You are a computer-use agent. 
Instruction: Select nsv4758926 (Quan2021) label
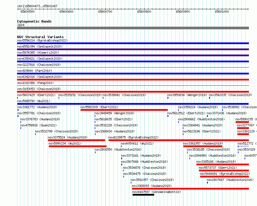pyautogui.click(x=38, y=125)
